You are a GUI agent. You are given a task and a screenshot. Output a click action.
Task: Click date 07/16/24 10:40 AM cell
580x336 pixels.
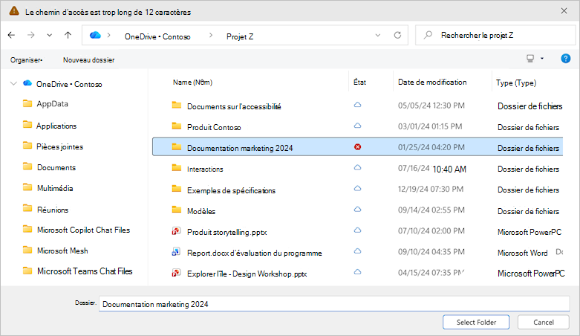(431, 169)
